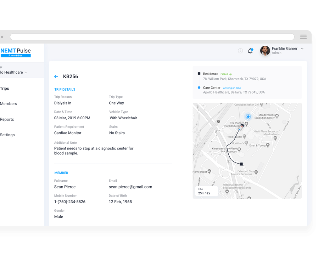Open the notifications bell icon
The height and width of the screenshot is (256, 335).
[250, 51]
